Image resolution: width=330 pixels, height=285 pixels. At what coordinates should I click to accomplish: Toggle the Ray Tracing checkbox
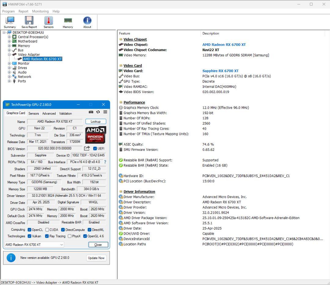[47, 236]
